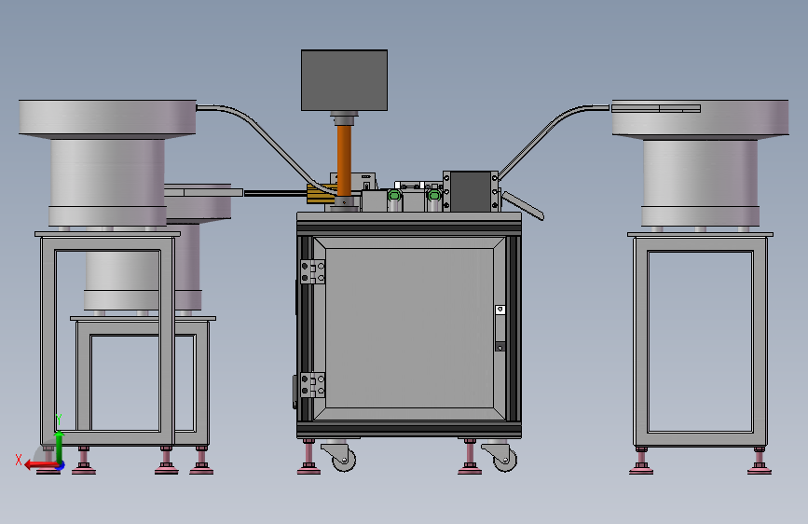
Task: Select the cabinet's left red leveling foot
Action: point(308,457)
